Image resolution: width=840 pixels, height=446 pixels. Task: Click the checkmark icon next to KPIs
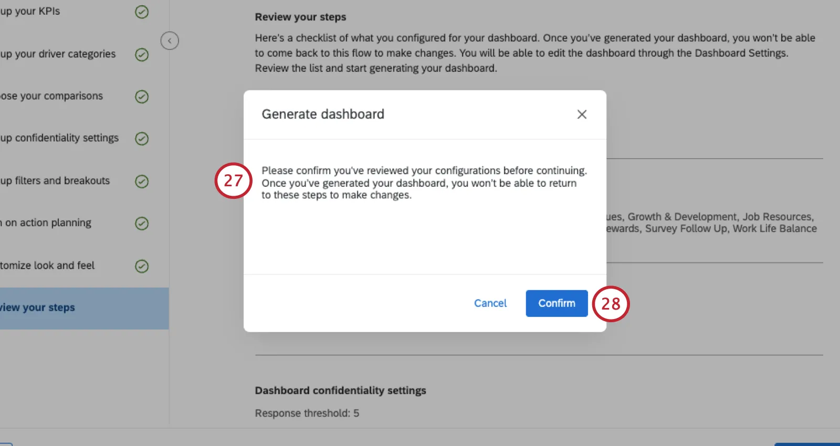click(x=142, y=12)
